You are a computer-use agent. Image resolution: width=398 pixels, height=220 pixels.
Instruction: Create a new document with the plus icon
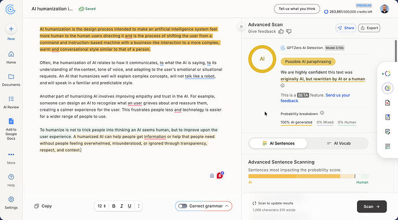pos(11,29)
